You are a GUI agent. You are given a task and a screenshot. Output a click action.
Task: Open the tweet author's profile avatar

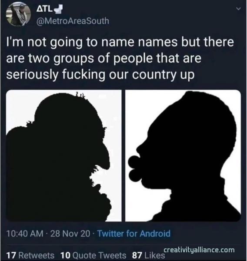pos(19,14)
